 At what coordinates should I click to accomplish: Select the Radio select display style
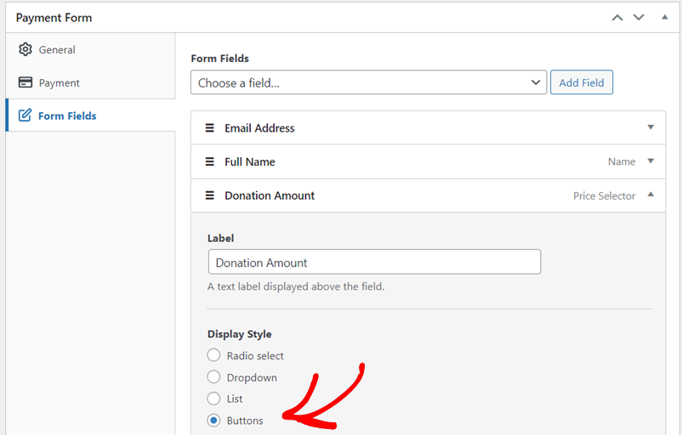pos(213,355)
